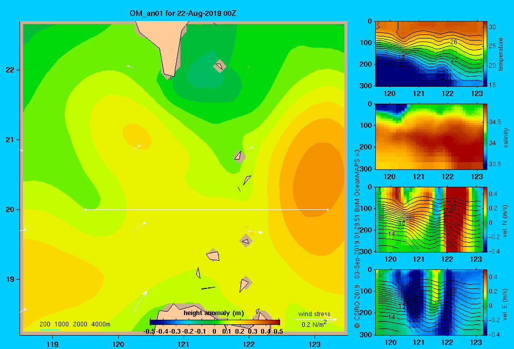Click the '03-Sep-2019 01:29:51' timestamp text
514x349 pixels.
coord(357,246)
